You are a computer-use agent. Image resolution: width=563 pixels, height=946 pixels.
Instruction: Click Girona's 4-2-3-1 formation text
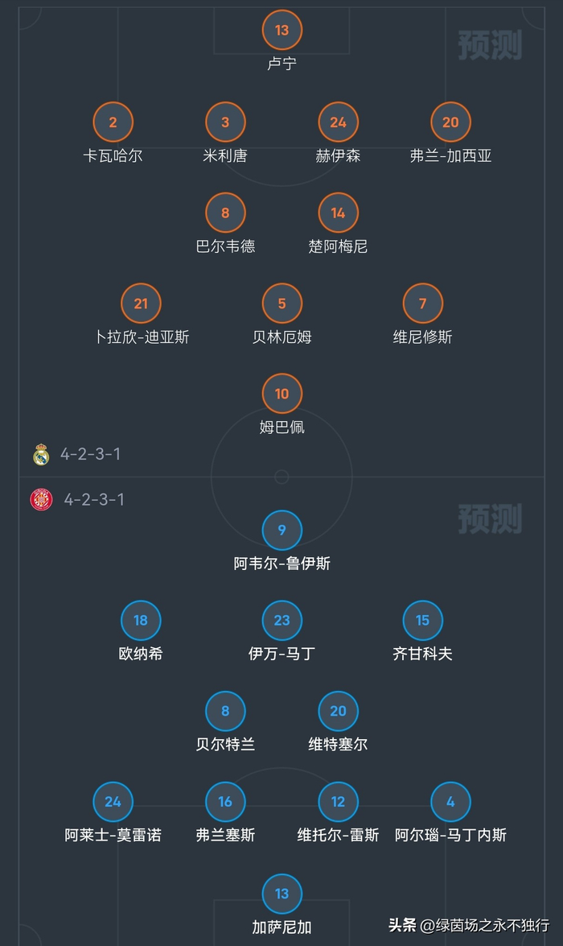[94, 499]
